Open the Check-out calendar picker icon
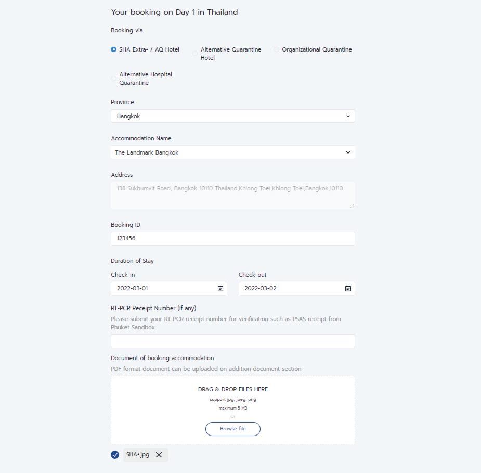 [348, 288]
